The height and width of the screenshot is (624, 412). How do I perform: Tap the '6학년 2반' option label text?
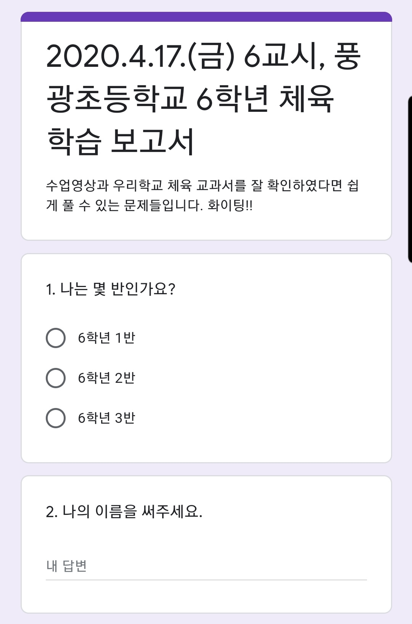click(106, 378)
